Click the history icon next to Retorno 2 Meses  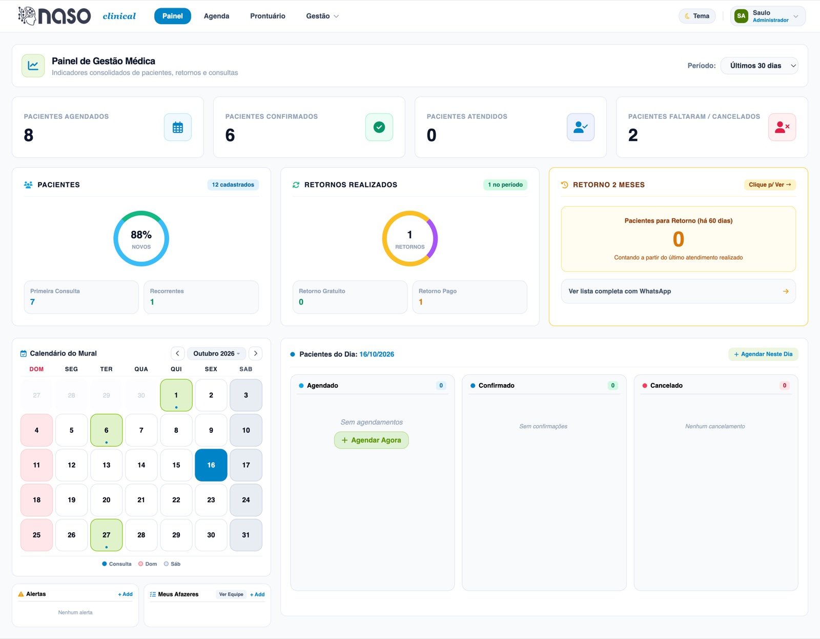(x=564, y=185)
